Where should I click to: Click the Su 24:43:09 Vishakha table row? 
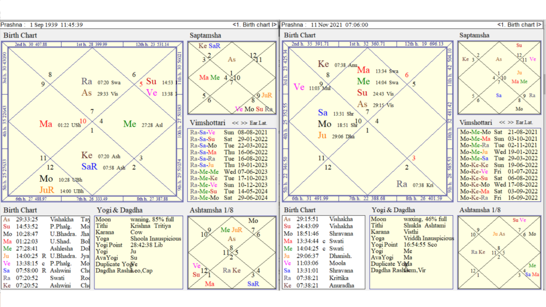coord(324,226)
